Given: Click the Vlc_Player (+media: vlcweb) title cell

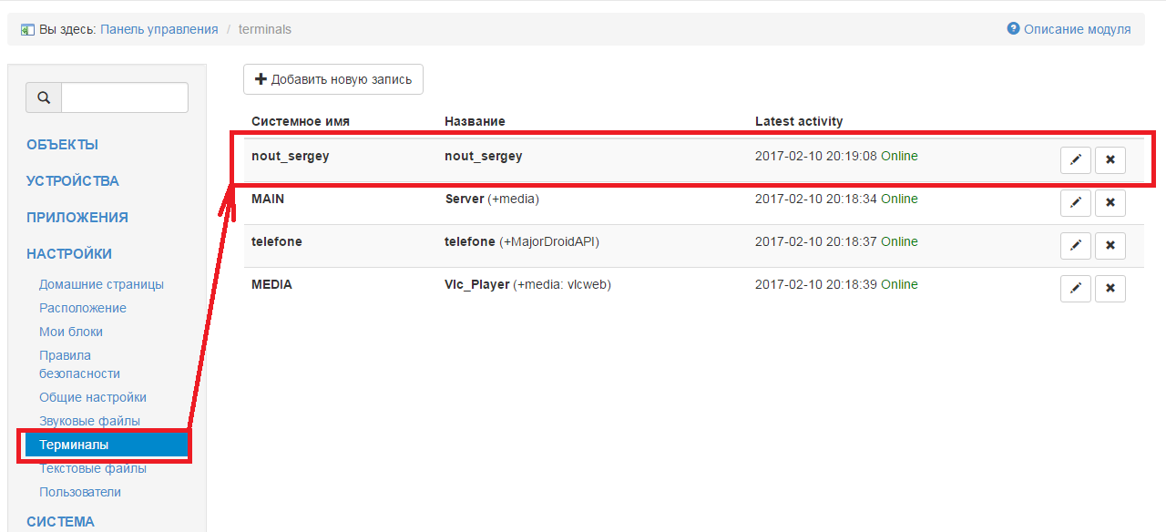Looking at the screenshot, I should 527,284.
